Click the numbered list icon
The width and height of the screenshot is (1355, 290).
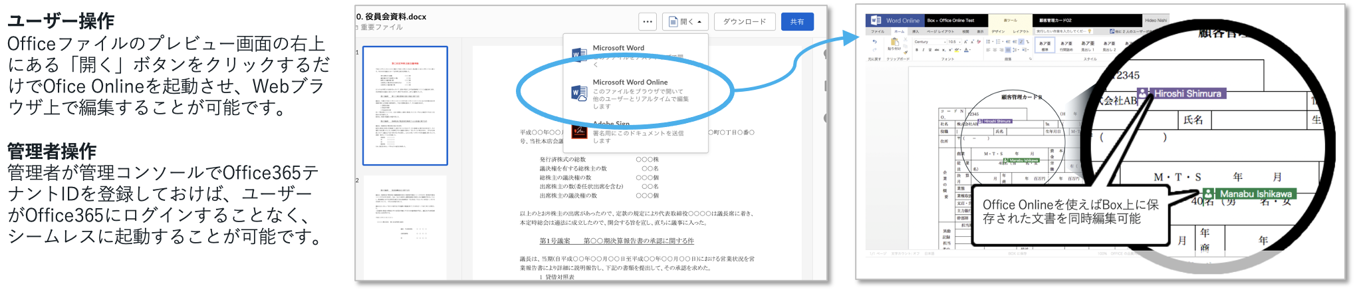coord(998,41)
